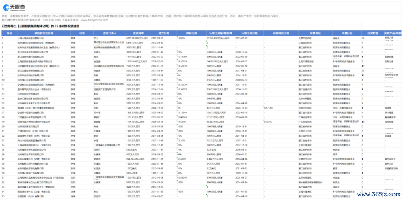Select registered capital 30650万人民币

134,47
